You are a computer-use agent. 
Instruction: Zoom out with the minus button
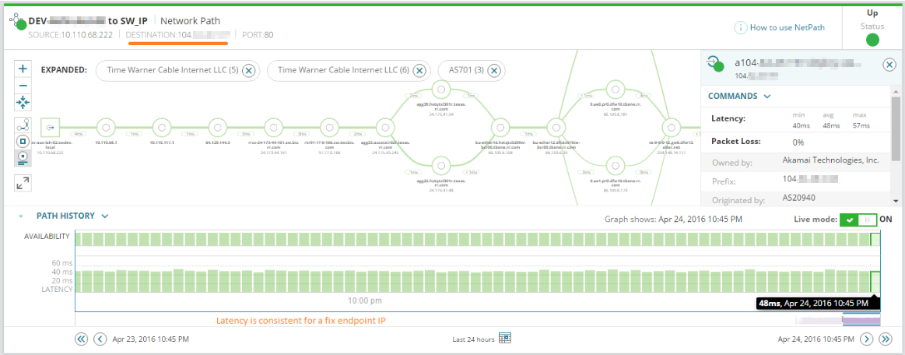(x=23, y=86)
